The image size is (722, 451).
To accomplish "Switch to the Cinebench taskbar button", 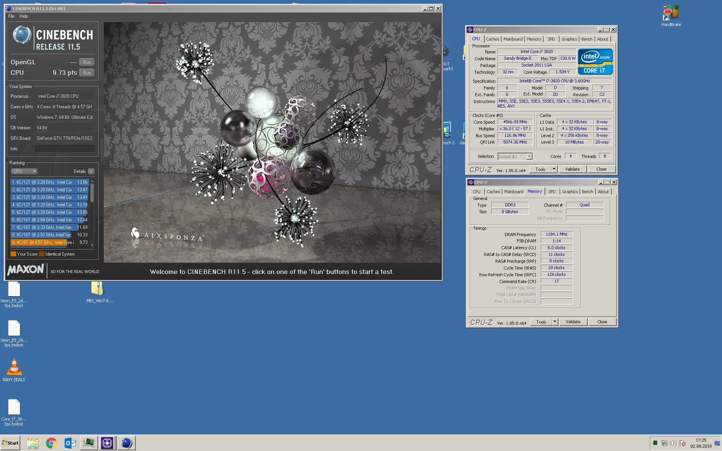I will pyautogui.click(x=126, y=443).
